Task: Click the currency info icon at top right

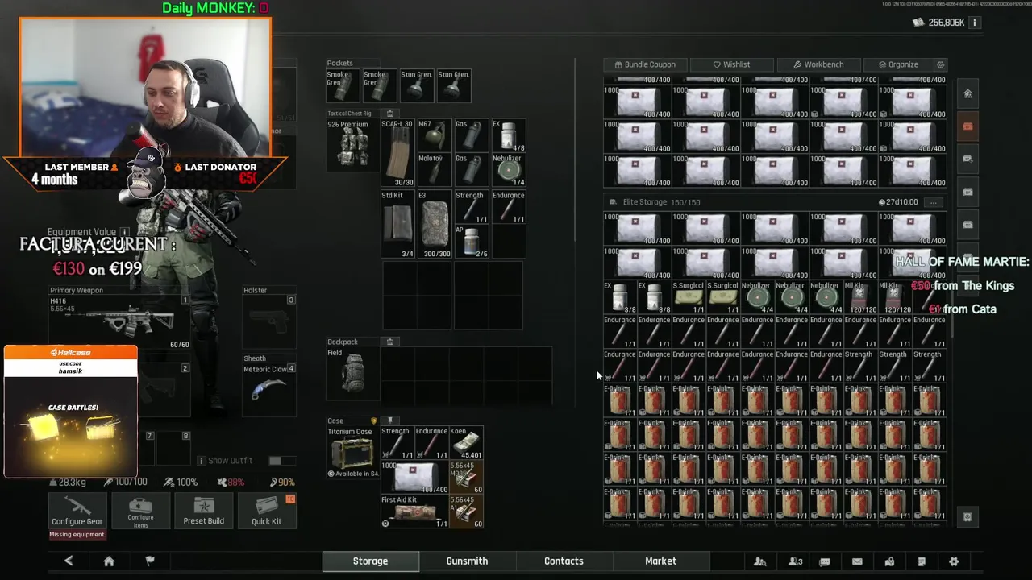Action: (974, 23)
